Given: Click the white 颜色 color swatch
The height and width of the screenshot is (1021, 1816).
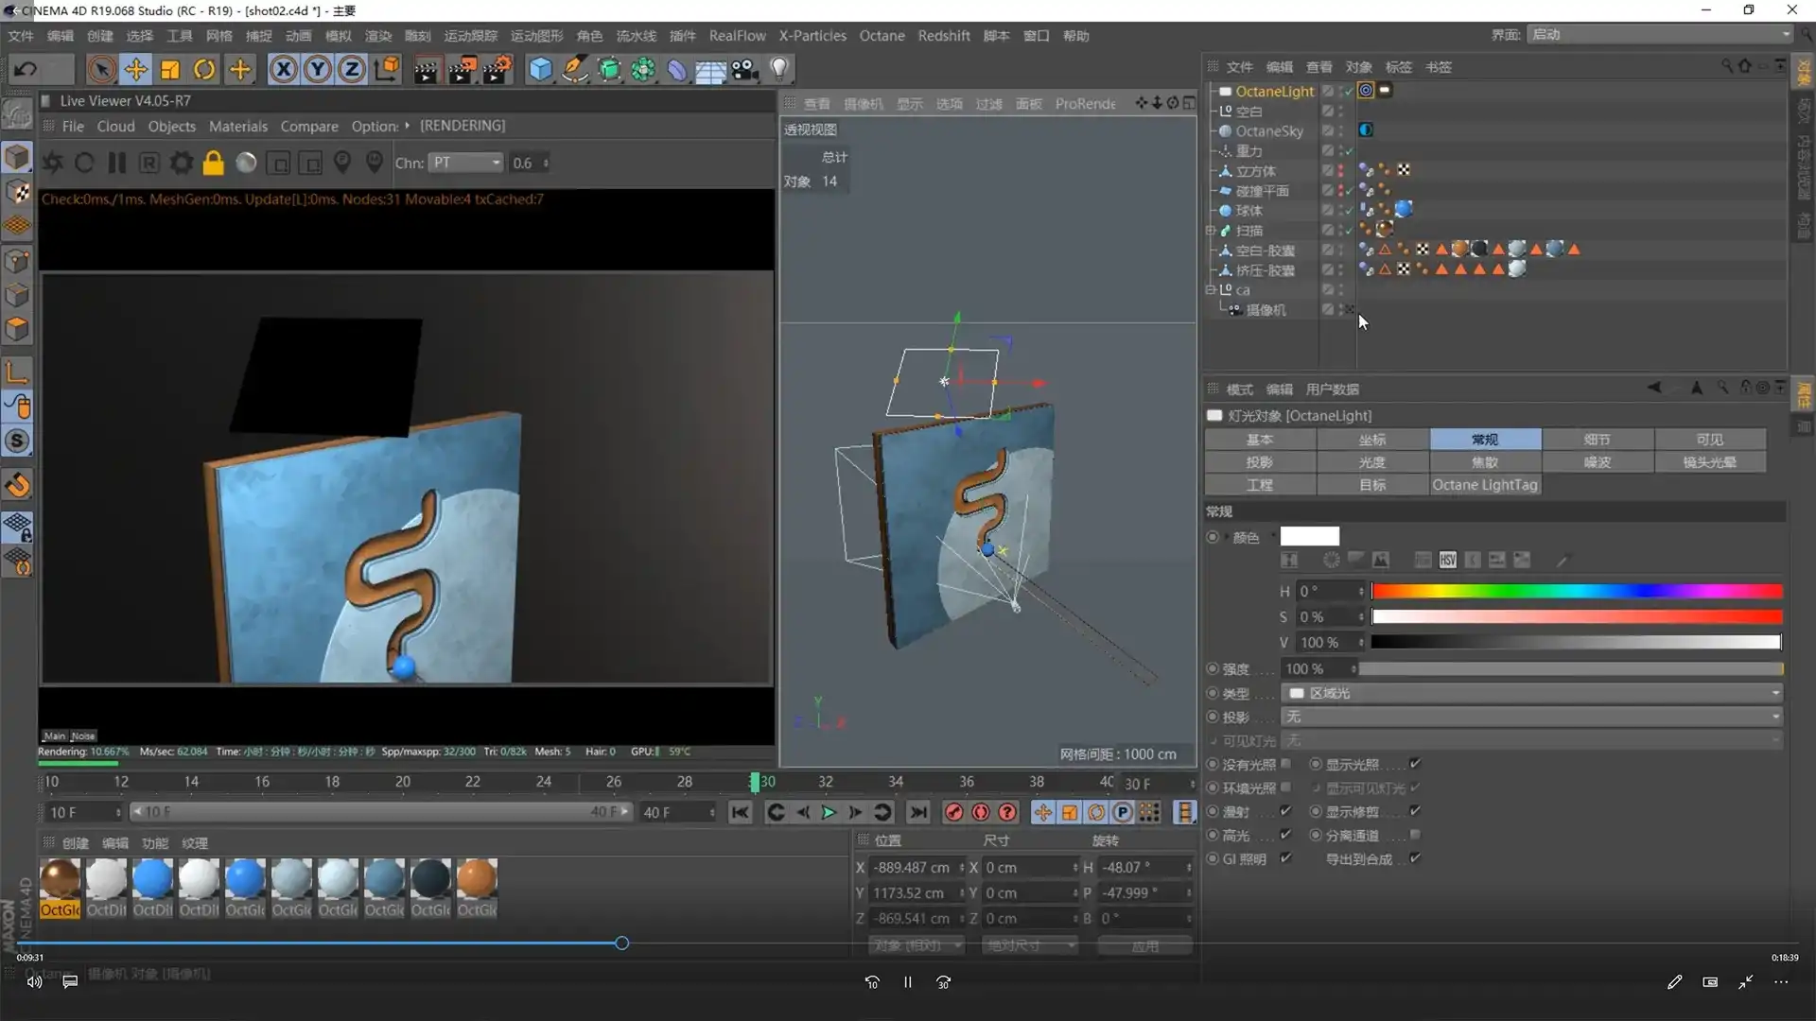Looking at the screenshot, I should pos(1309,537).
